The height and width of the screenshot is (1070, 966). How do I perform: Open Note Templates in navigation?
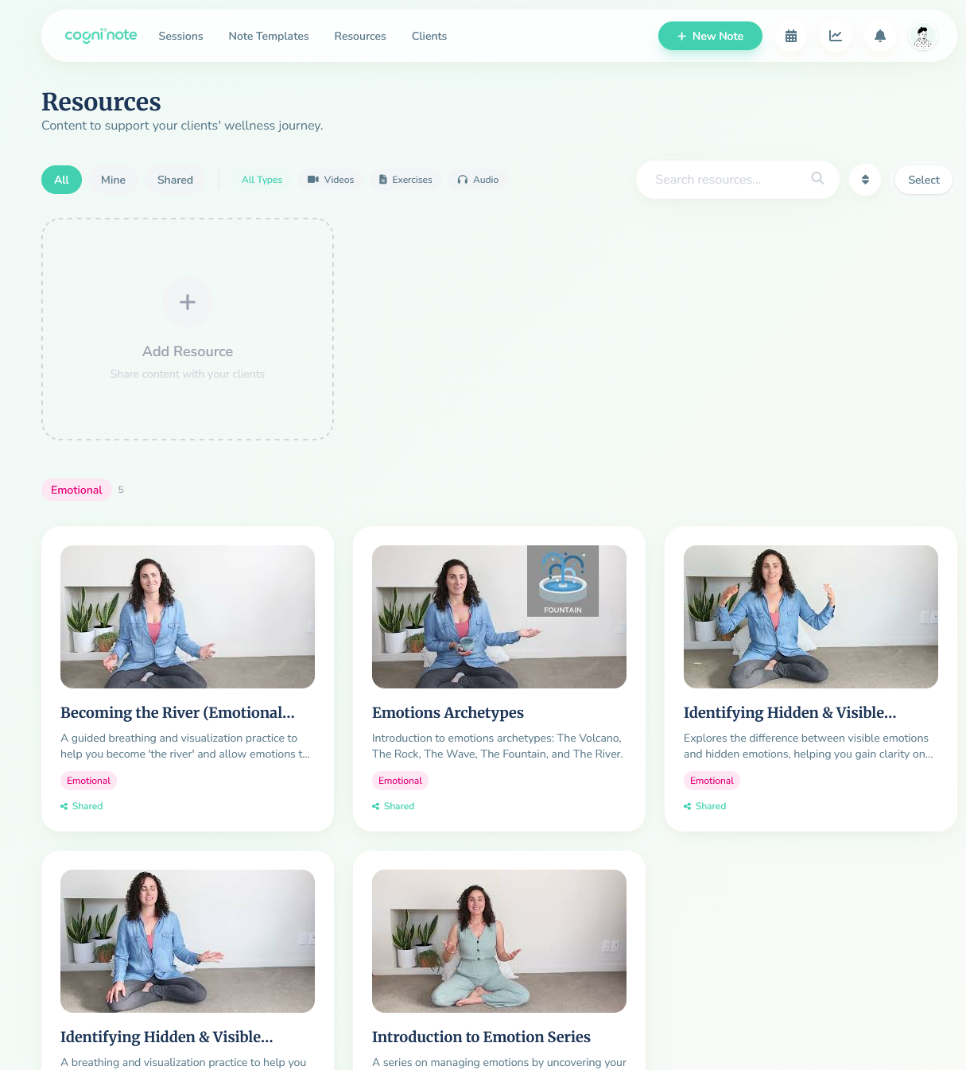[x=268, y=36]
